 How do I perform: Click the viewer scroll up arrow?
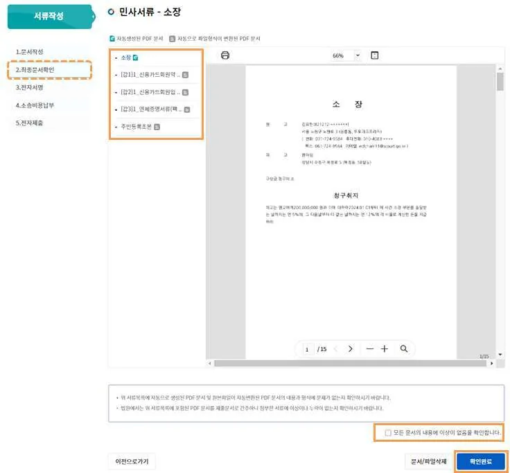click(500, 69)
